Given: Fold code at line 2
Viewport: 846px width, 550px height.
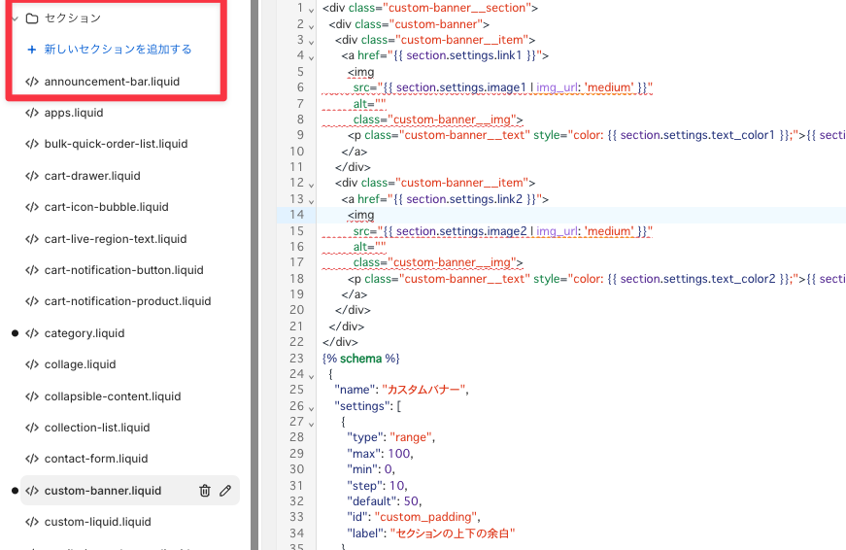Looking at the screenshot, I should pyautogui.click(x=312, y=26).
